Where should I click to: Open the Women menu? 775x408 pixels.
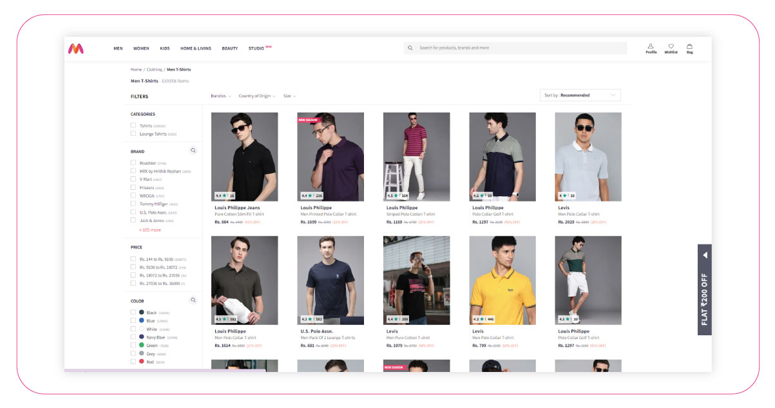click(141, 48)
